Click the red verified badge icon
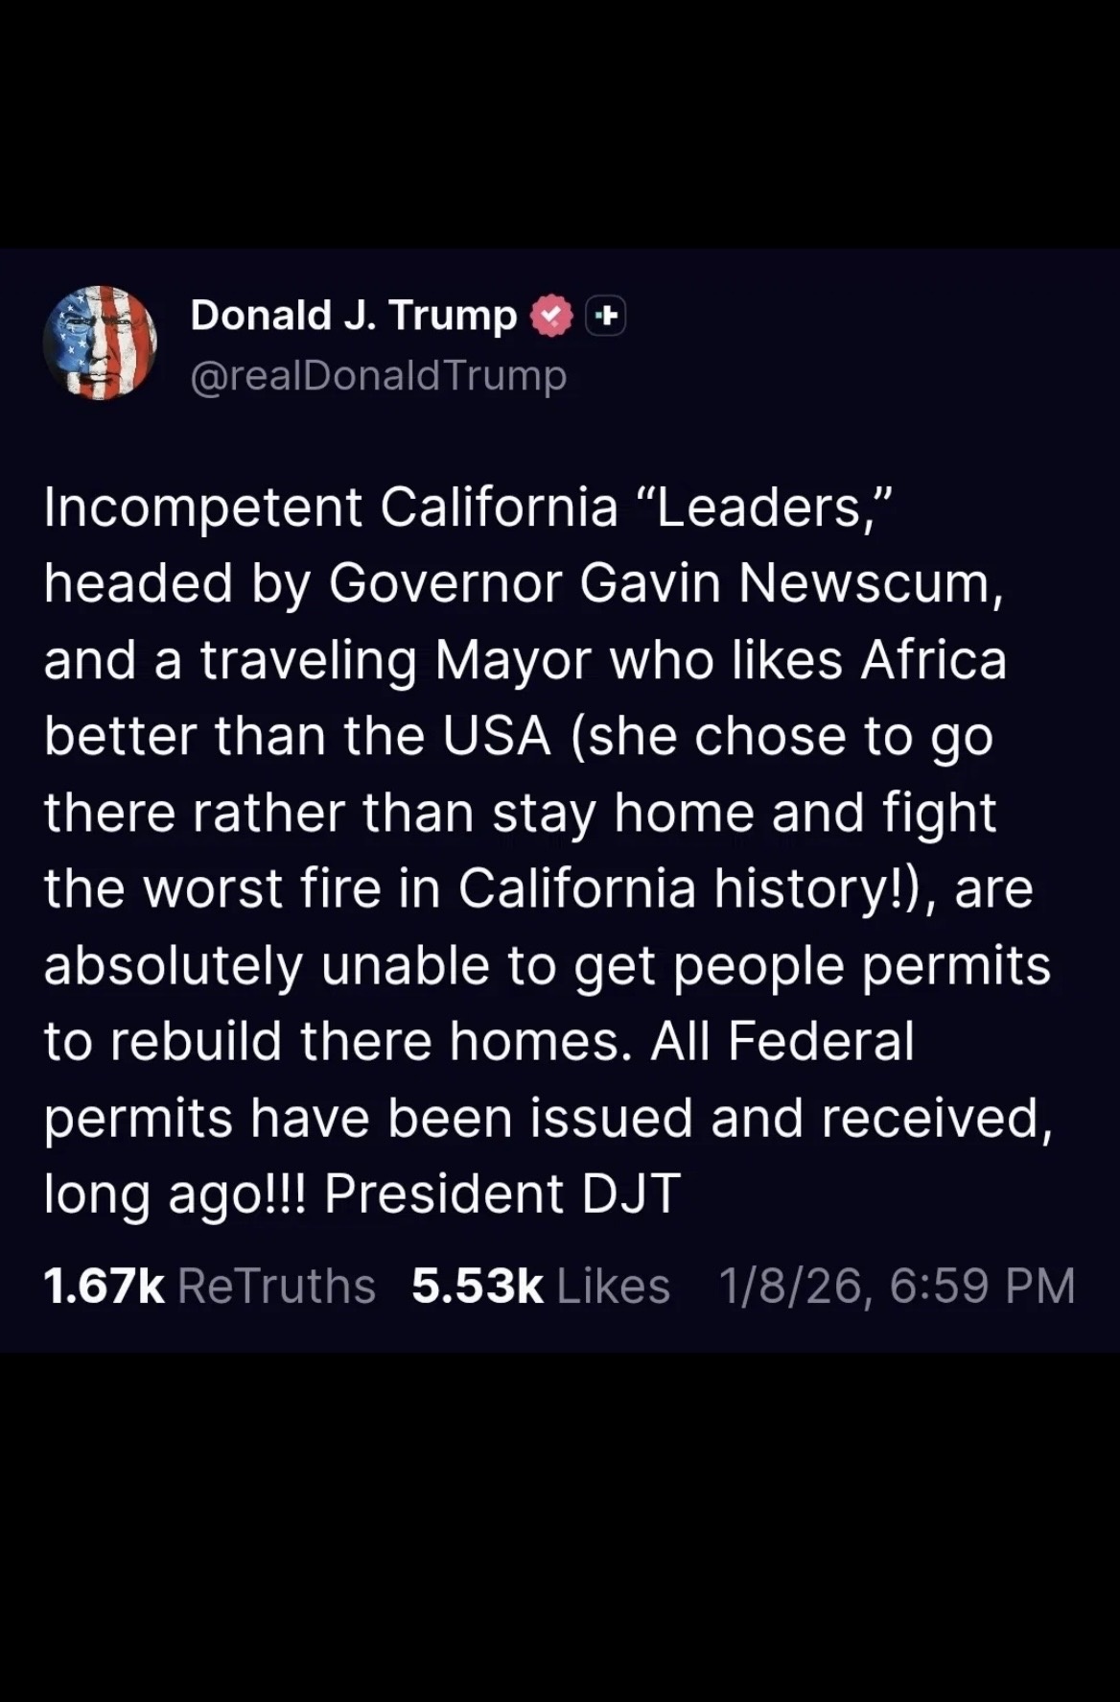The image size is (1120, 1702). pyautogui.click(x=551, y=317)
